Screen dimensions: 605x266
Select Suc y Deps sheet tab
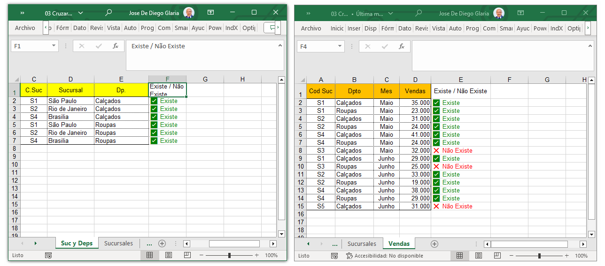77,244
